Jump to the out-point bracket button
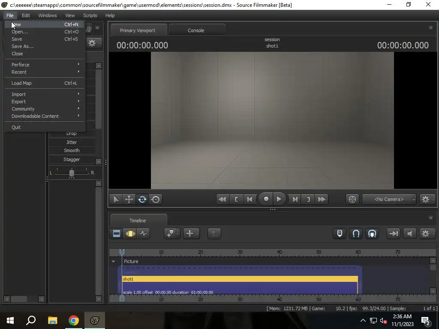This screenshot has height=329, width=439. [x=308, y=200]
